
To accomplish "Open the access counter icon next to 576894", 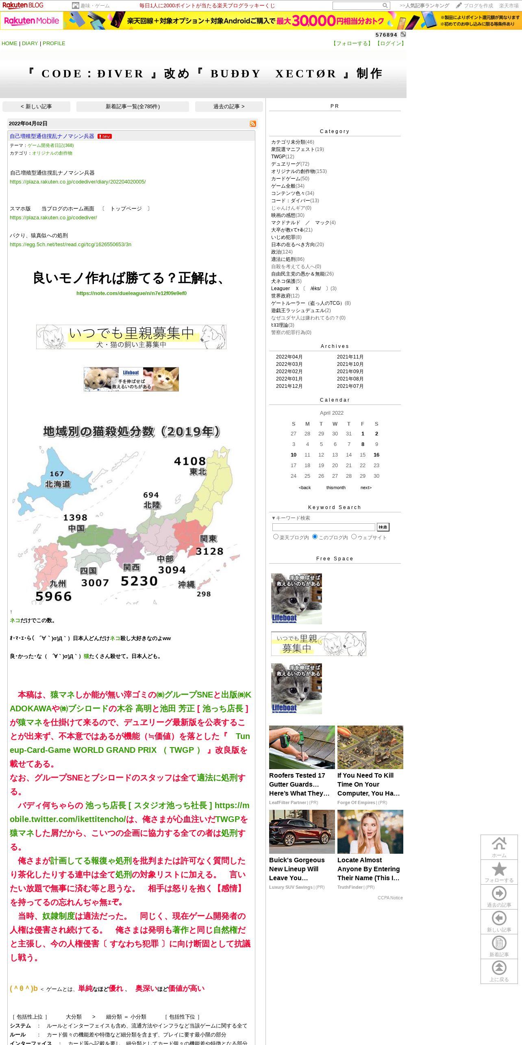I will pyautogui.click(x=403, y=35).
